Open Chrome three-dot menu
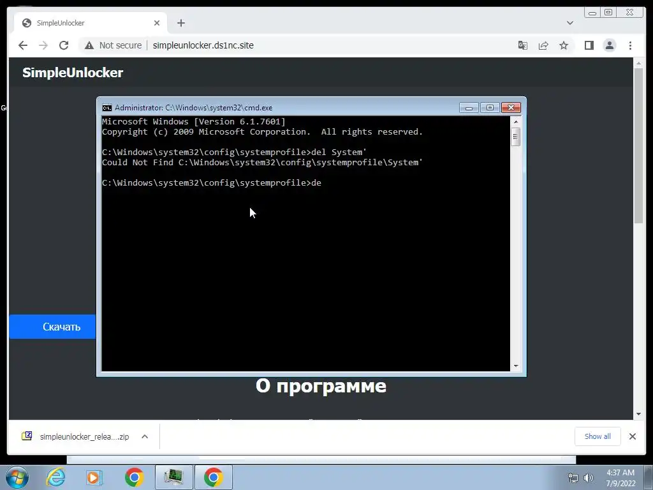This screenshot has width=653, height=490. pyautogui.click(x=630, y=45)
